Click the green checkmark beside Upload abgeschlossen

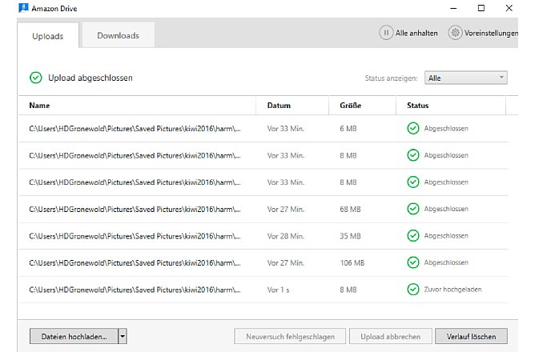36,78
